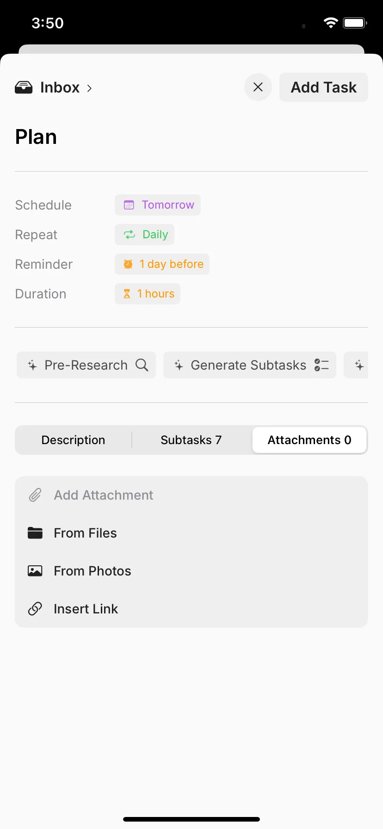Choose From Photos attachment option
The height and width of the screenshot is (829, 383).
click(x=191, y=571)
